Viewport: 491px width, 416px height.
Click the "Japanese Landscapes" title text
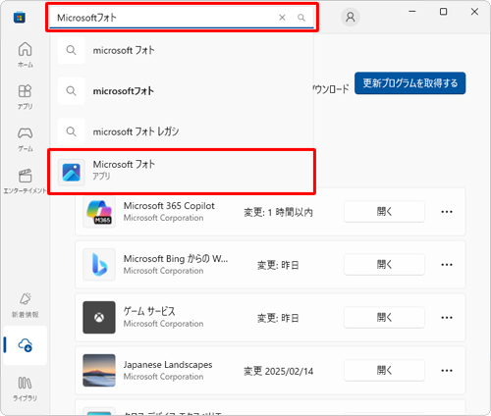point(168,365)
